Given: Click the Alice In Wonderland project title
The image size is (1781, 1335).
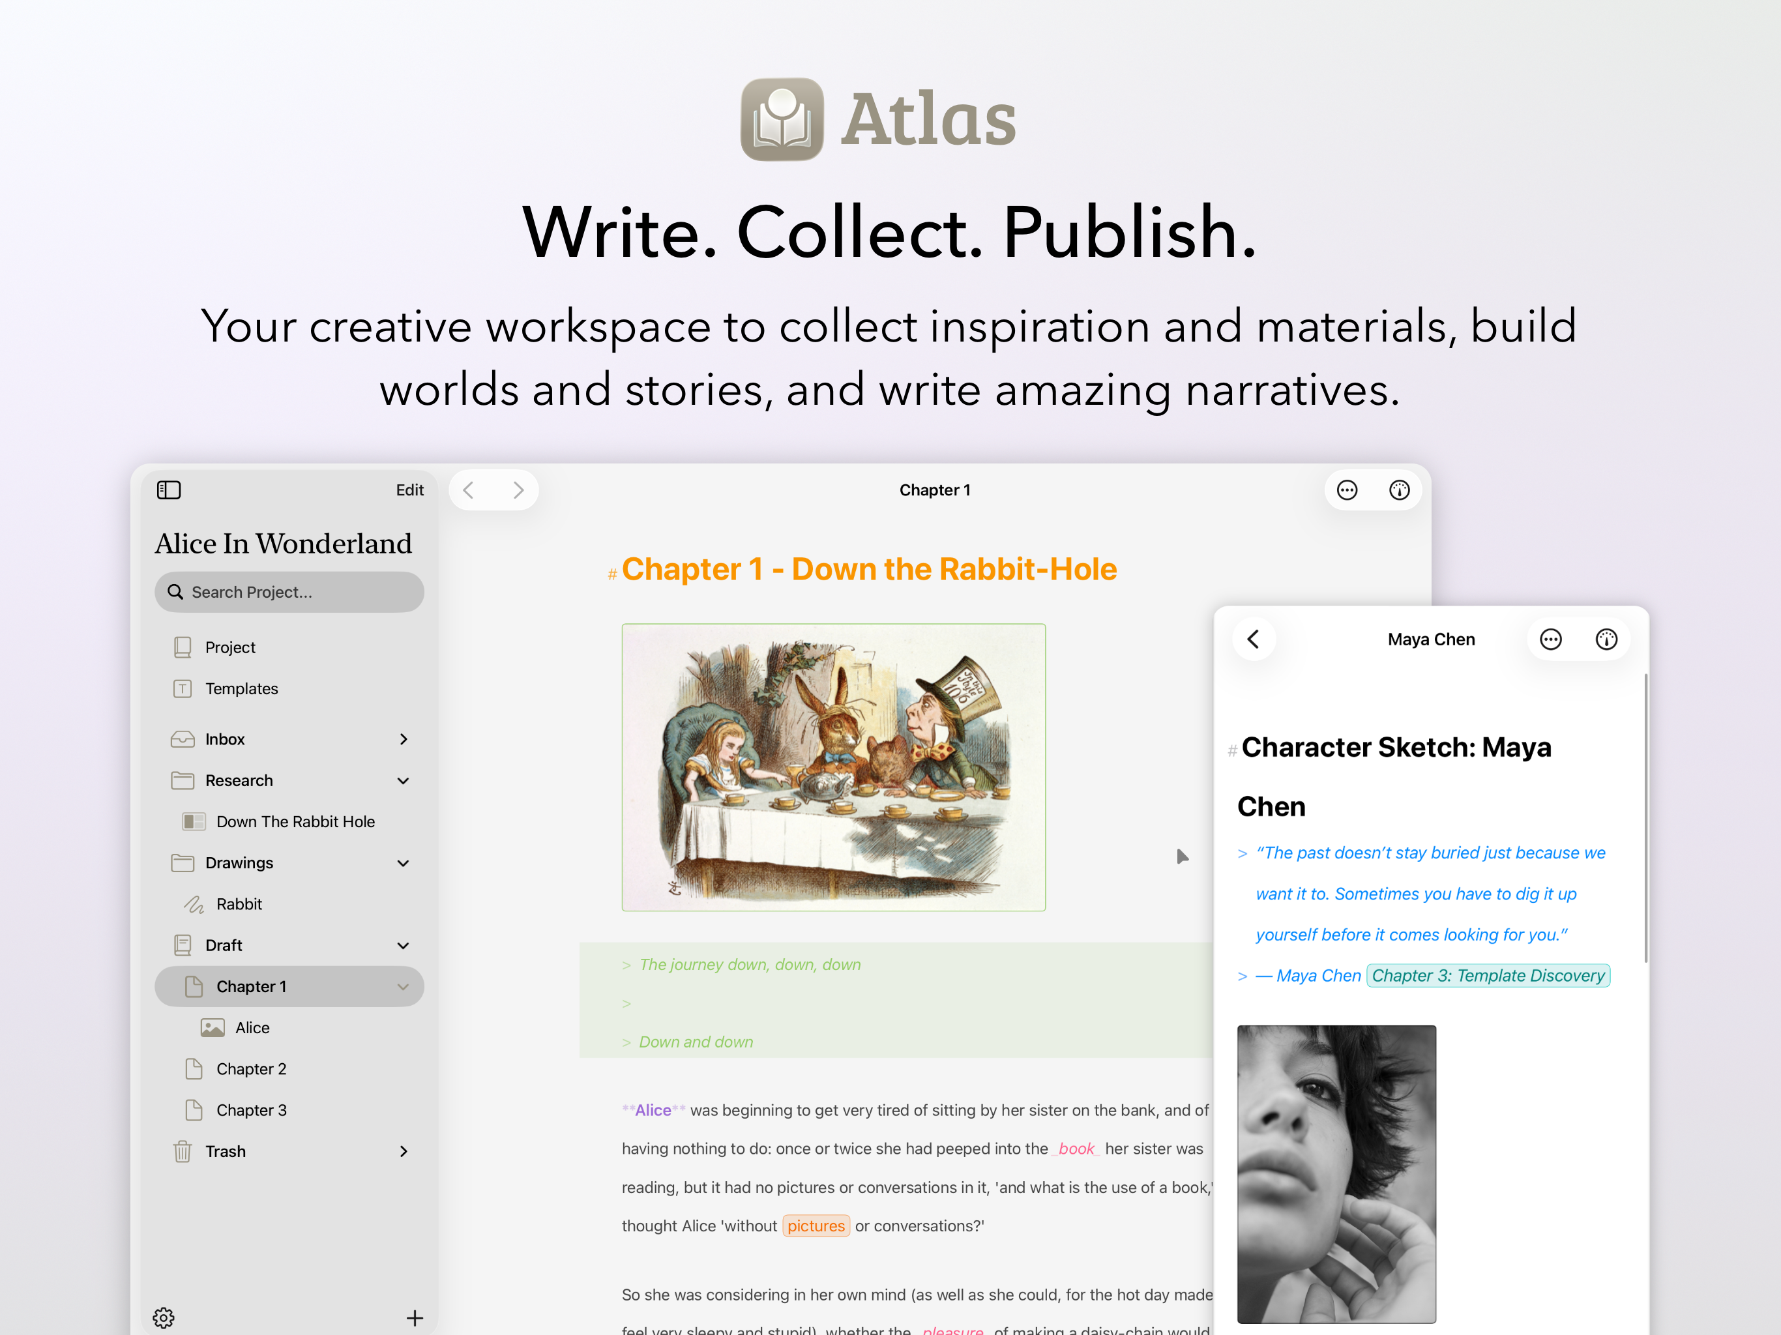Looking at the screenshot, I should pyautogui.click(x=284, y=544).
